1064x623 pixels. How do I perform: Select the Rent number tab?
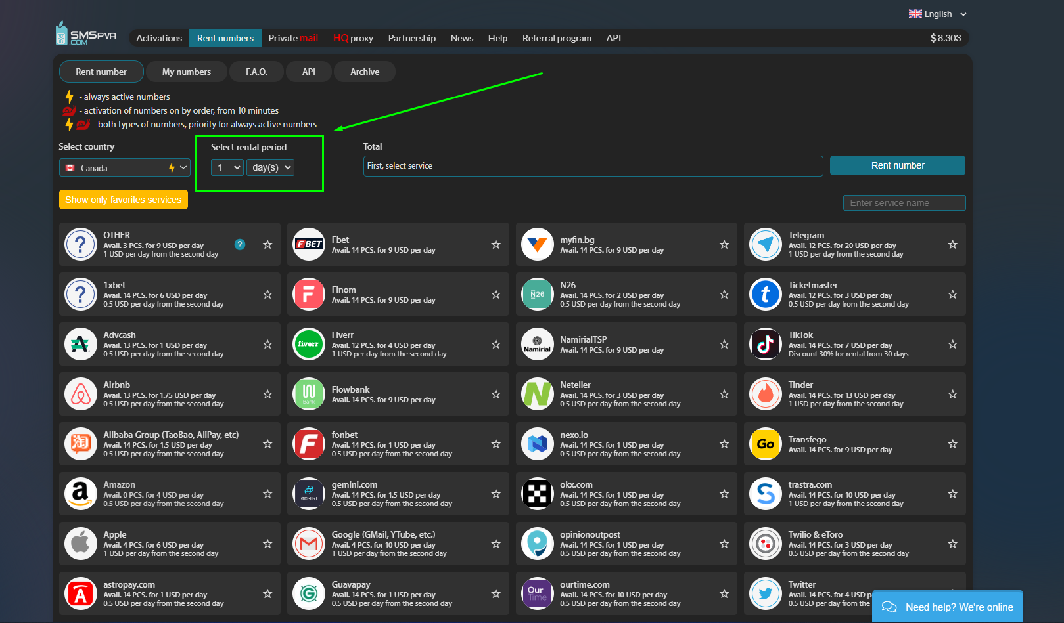tap(101, 72)
